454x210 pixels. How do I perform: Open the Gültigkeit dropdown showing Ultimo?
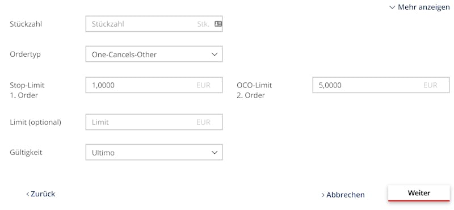[154, 152]
